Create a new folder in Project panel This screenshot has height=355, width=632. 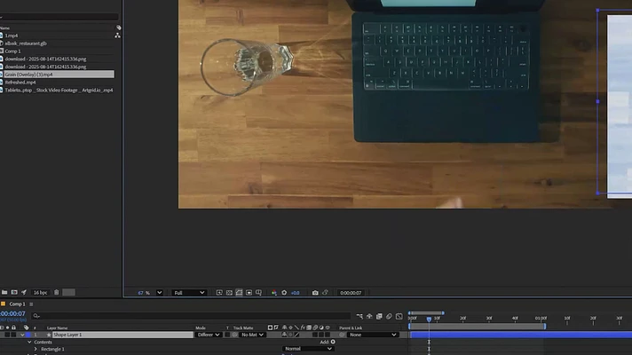4,293
